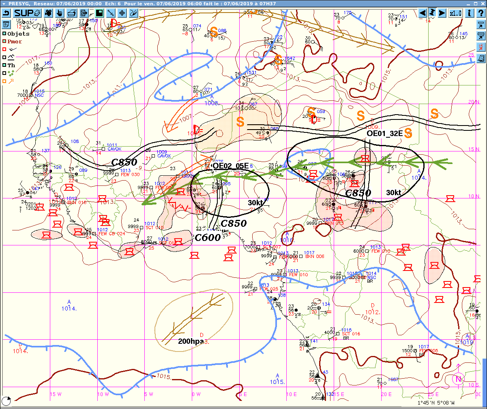Advance to next time step arrow
The image size is (487, 409).
click(442, 13)
